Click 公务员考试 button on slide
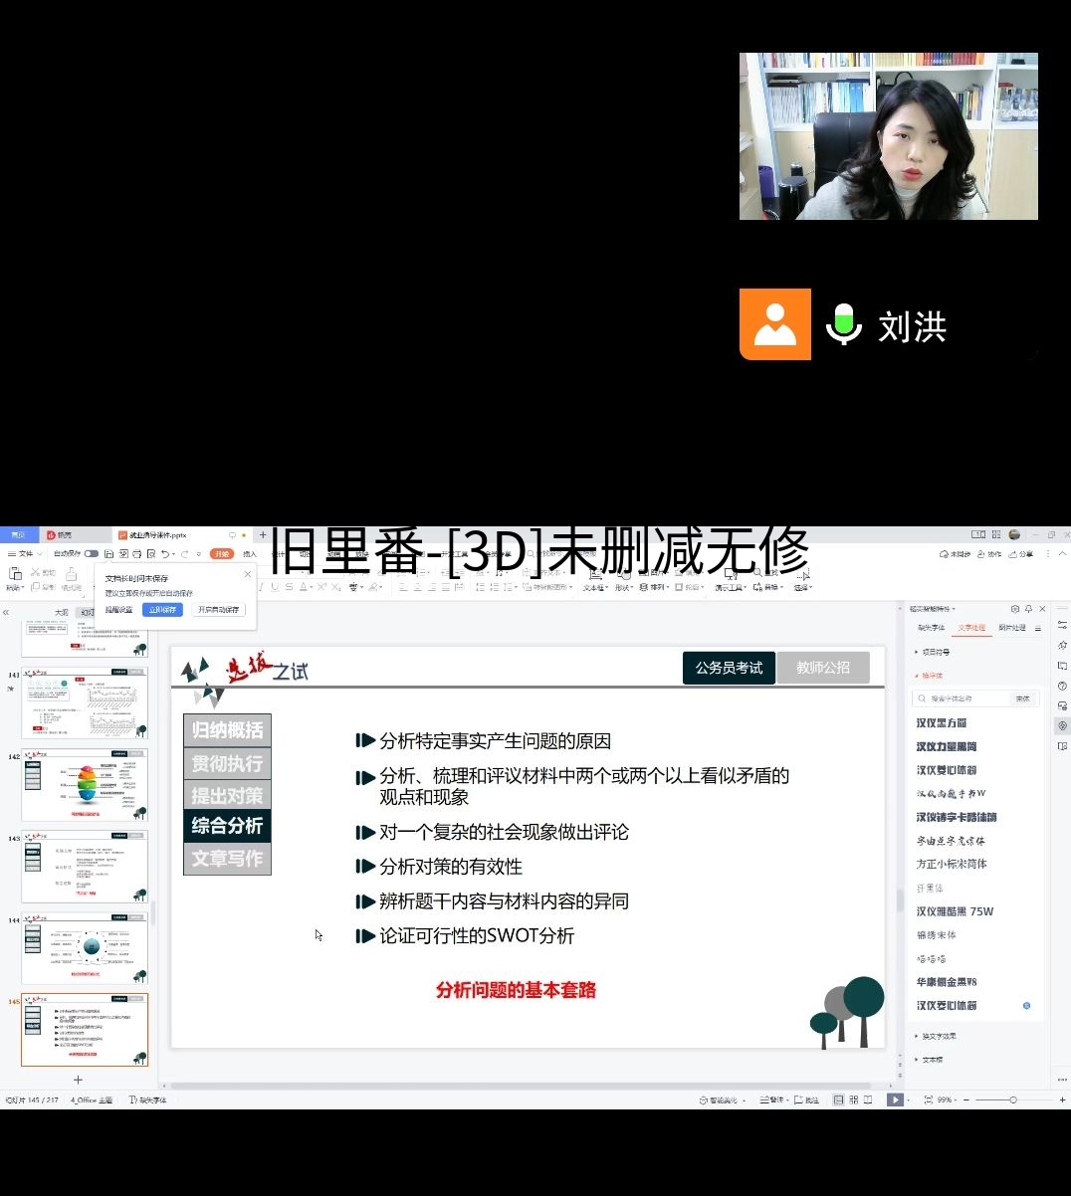Viewport: 1071px width, 1196px height. [729, 668]
